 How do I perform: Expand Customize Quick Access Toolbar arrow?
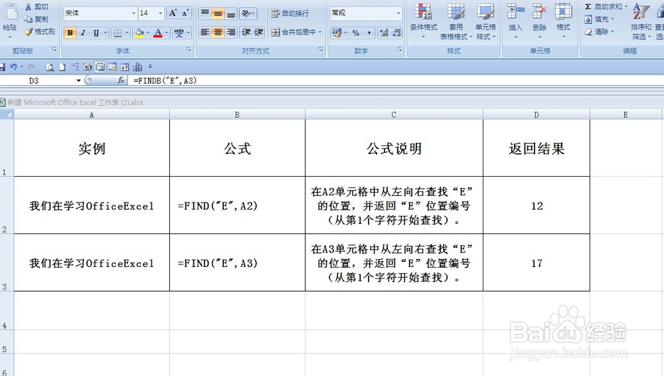coord(150,67)
